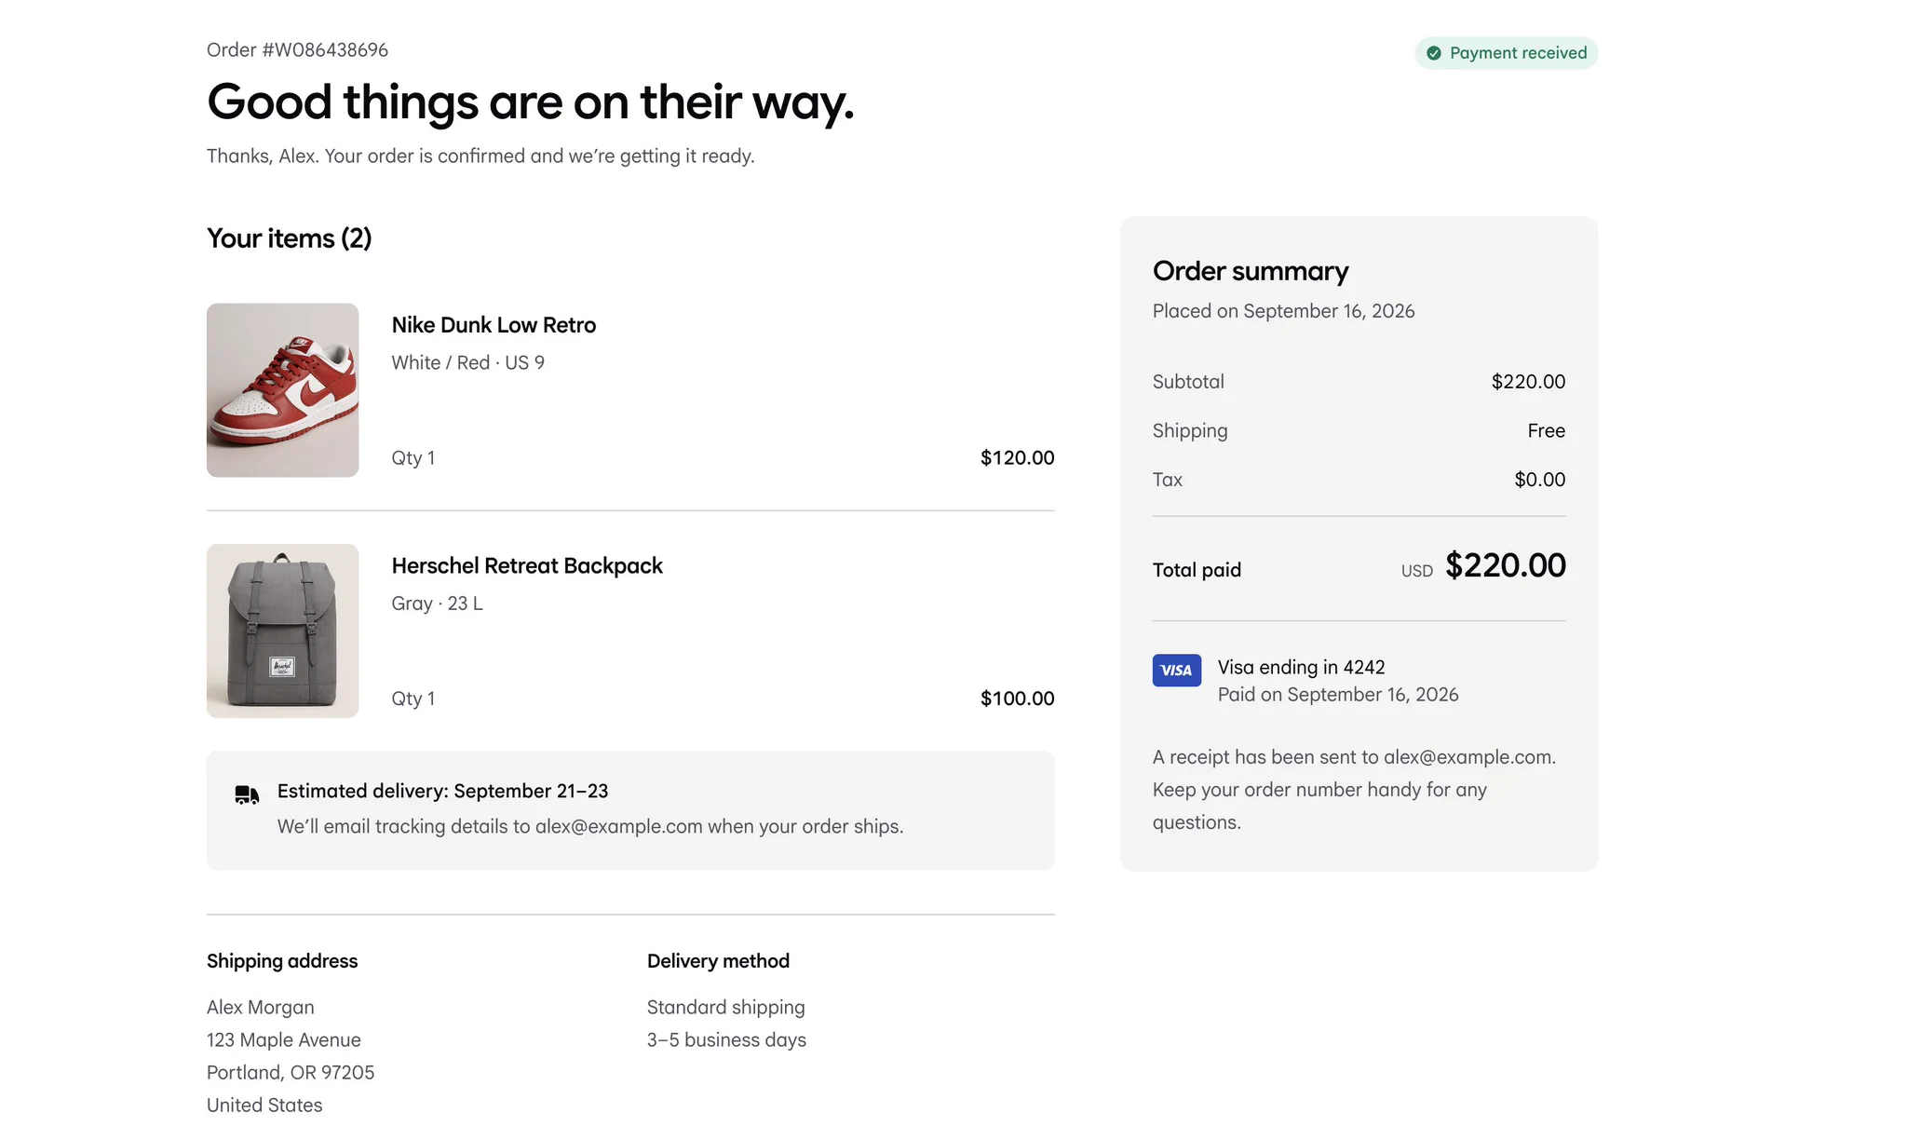Click the "Thanks, Alex" confirmation message
The width and height of the screenshot is (1907, 1126).
[480, 156]
